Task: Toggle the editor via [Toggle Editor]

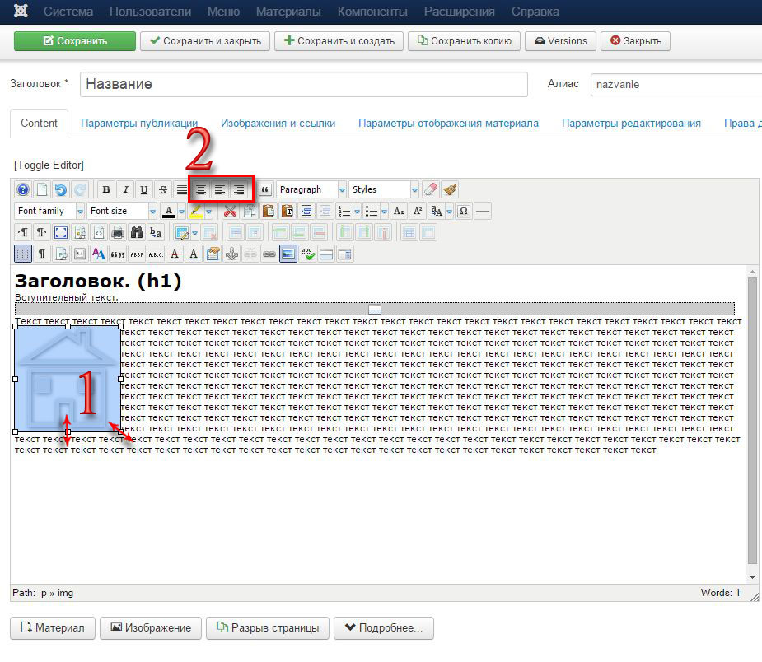Action: [x=49, y=165]
